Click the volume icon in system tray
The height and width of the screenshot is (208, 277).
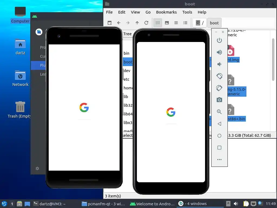[236, 204]
